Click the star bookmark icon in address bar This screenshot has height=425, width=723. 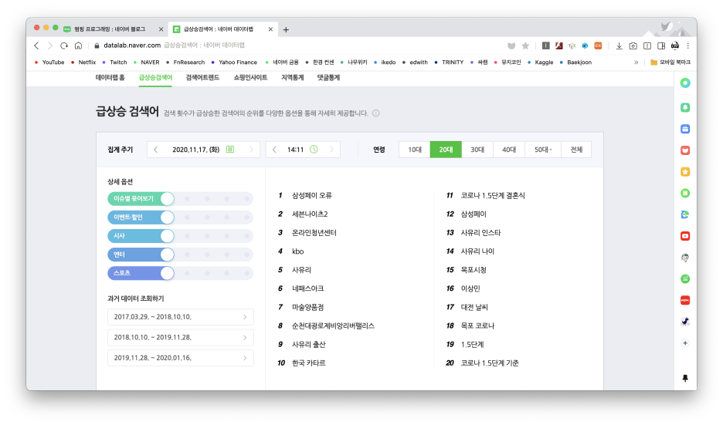(525, 46)
